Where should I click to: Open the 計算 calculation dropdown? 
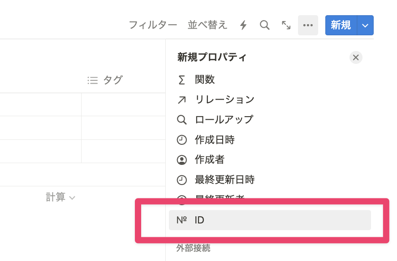pos(60,197)
